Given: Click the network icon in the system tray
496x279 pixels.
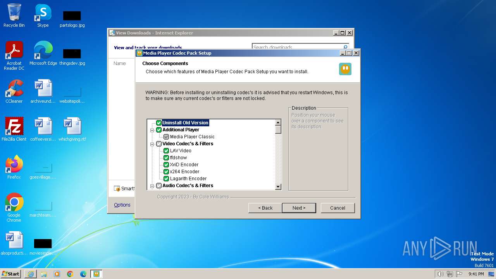Looking at the screenshot, I should pos(450,274).
